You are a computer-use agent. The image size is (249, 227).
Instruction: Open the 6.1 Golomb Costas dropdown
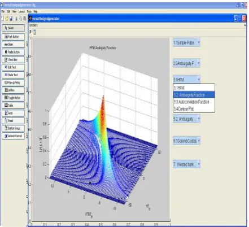tap(199, 141)
